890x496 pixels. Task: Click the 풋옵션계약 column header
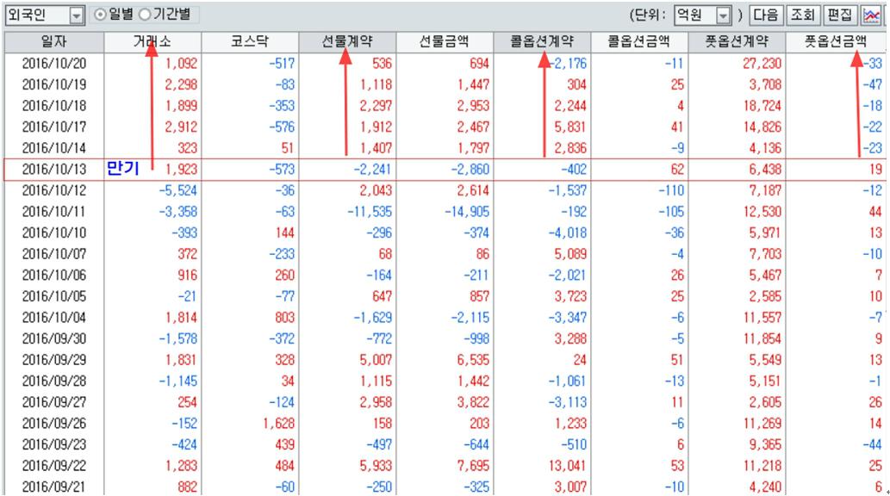pos(738,41)
